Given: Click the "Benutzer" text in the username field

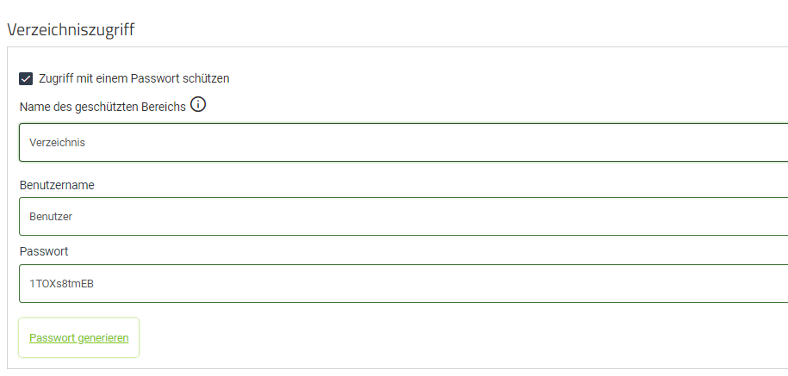Looking at the screenshot, I should 51,217.
